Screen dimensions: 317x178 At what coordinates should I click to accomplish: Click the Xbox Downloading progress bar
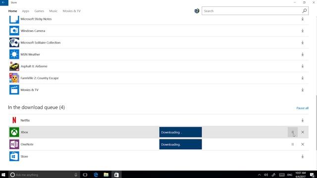point(180,132)
